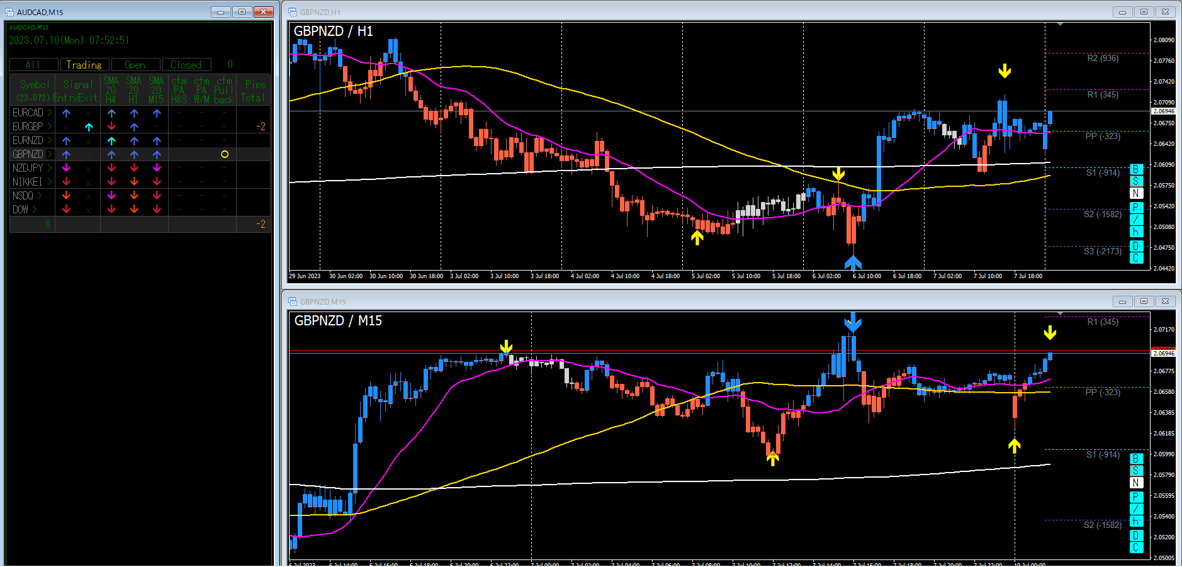The height and width of the screenshot is (567, 1182).
Task: Expand the NZDJPY row chevron
Action: [50, 168]
